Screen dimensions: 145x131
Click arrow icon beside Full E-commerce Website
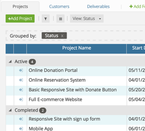coord(21,100)
